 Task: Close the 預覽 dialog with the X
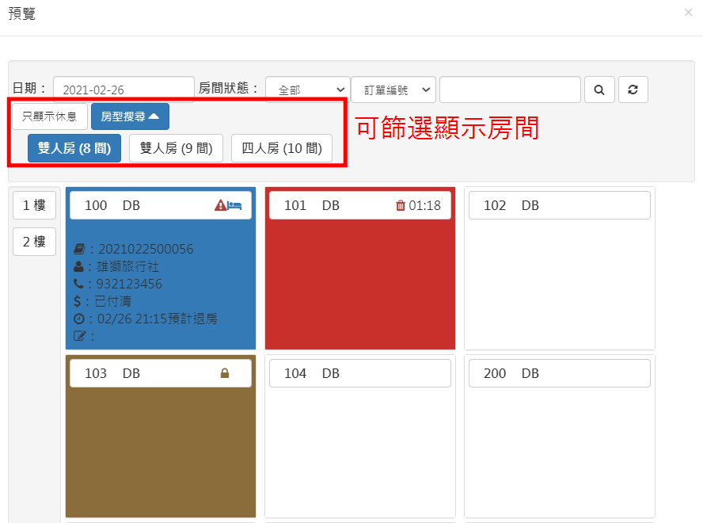tap(688, 13)
